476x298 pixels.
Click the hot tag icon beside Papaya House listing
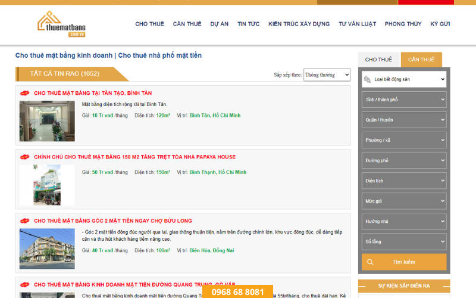click(x=24, y=157)
